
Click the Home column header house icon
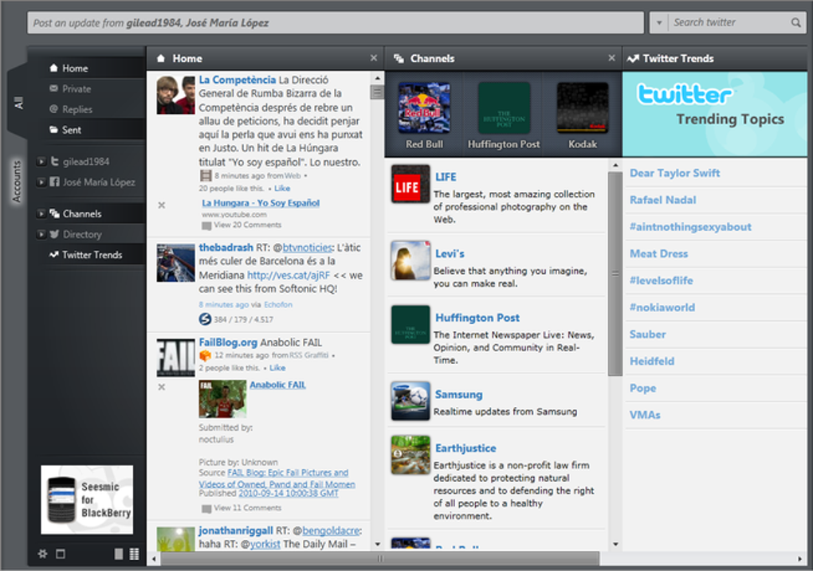tap(161, 58)
